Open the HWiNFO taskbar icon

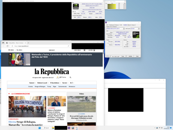coord(73,128)
